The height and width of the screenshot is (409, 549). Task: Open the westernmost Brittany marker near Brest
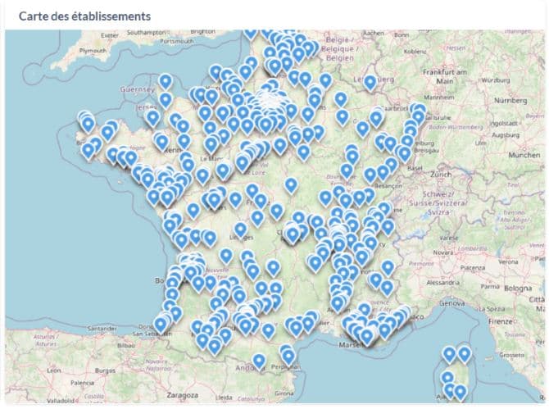click(x=88, y=151)
